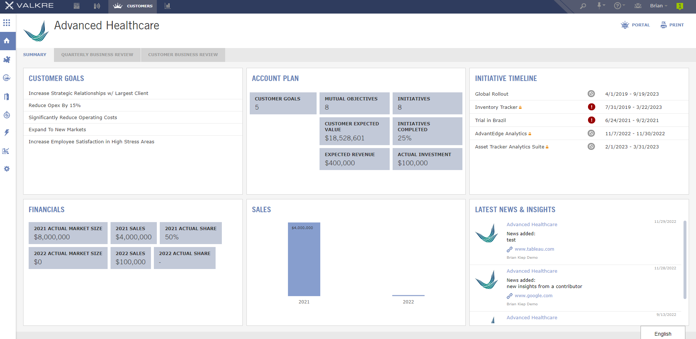Viewport: 696px width, 339px height.
Task: Open the www.google.com link
Action: [534, 296]
